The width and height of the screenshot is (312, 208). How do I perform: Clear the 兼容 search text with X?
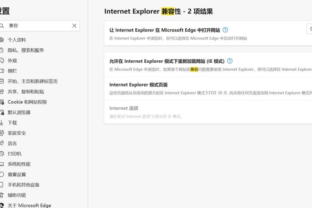74,26
